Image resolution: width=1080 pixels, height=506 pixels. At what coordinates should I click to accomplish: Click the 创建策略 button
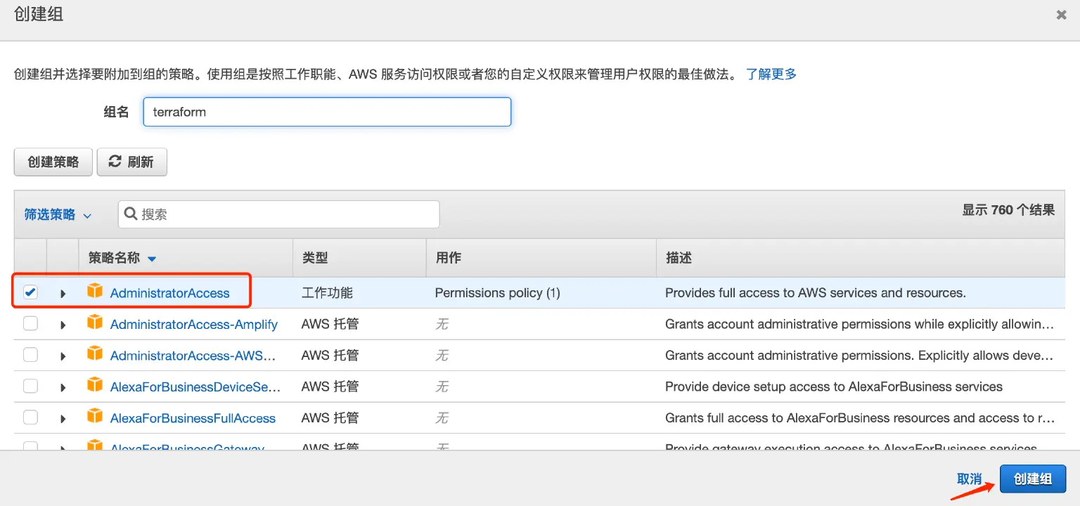click(53, 162)
